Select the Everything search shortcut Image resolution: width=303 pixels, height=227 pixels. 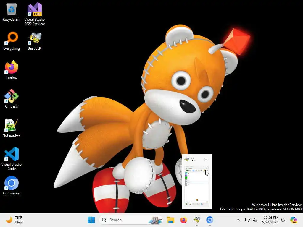coord(12,41)
